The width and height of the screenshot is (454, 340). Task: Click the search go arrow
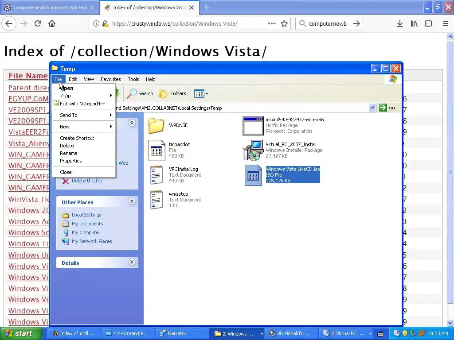[356, 23]
